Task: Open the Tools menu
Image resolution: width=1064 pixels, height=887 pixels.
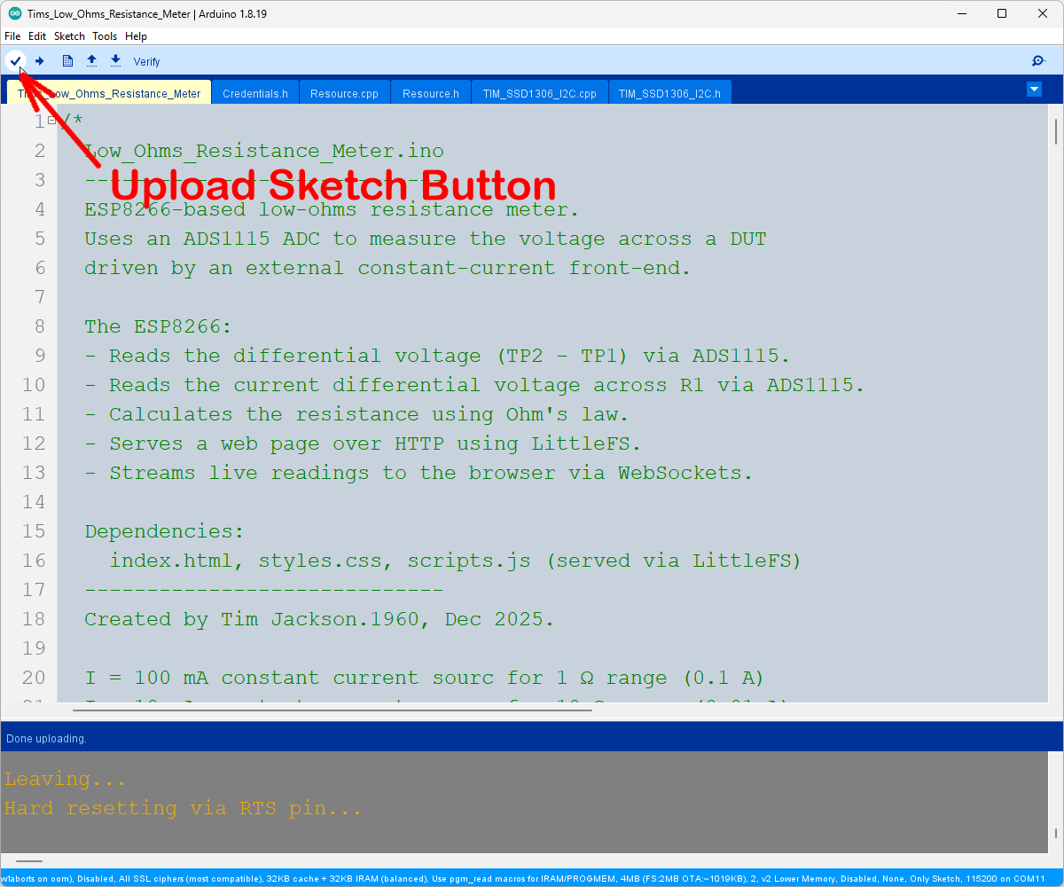Action: 105,36
